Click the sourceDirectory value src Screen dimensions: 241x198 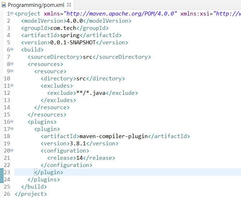pyautogui.click(x=87, y=57)
